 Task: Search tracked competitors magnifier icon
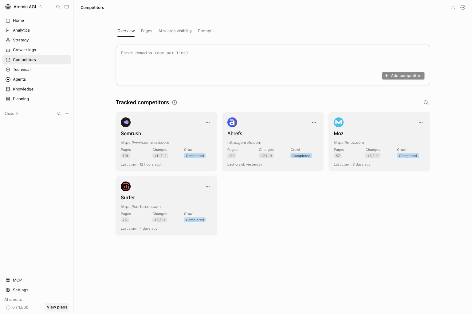click(x=426, y=102)
